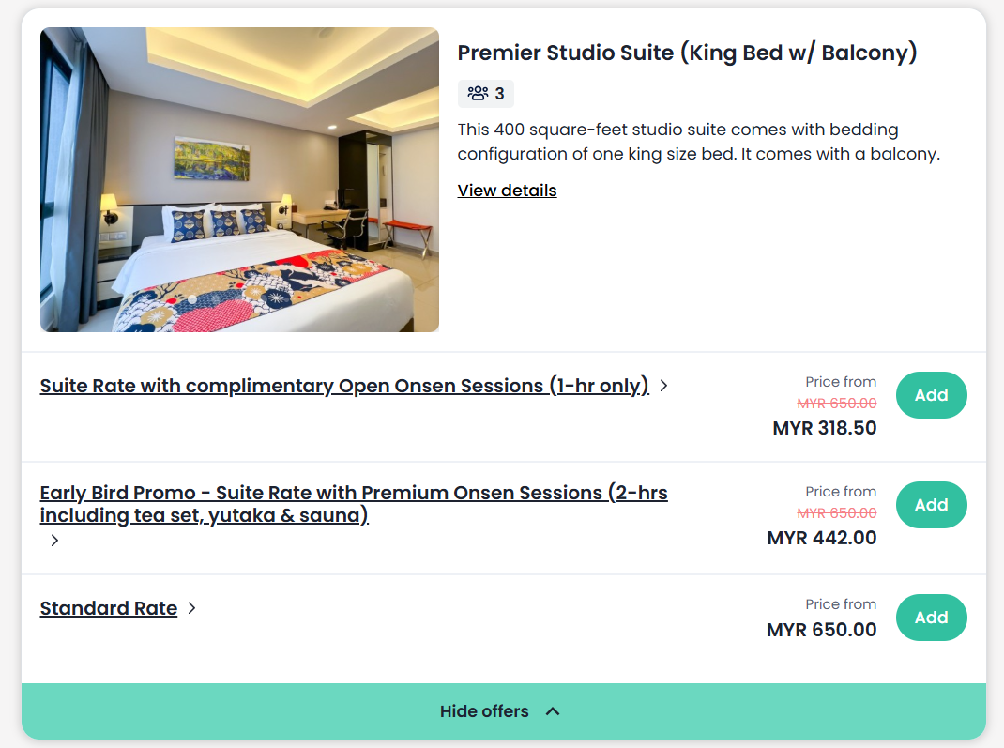The image size is (1004, 748).
Task: Open the Early Bird Promo rate link
Action: pos(354,504)
